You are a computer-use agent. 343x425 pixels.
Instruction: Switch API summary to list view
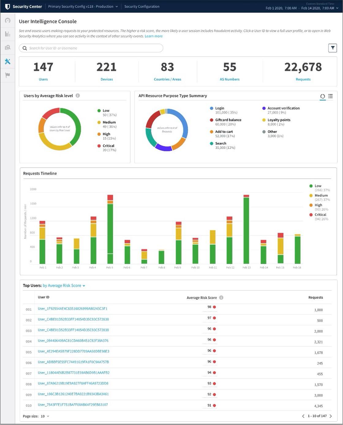point(330,96)
